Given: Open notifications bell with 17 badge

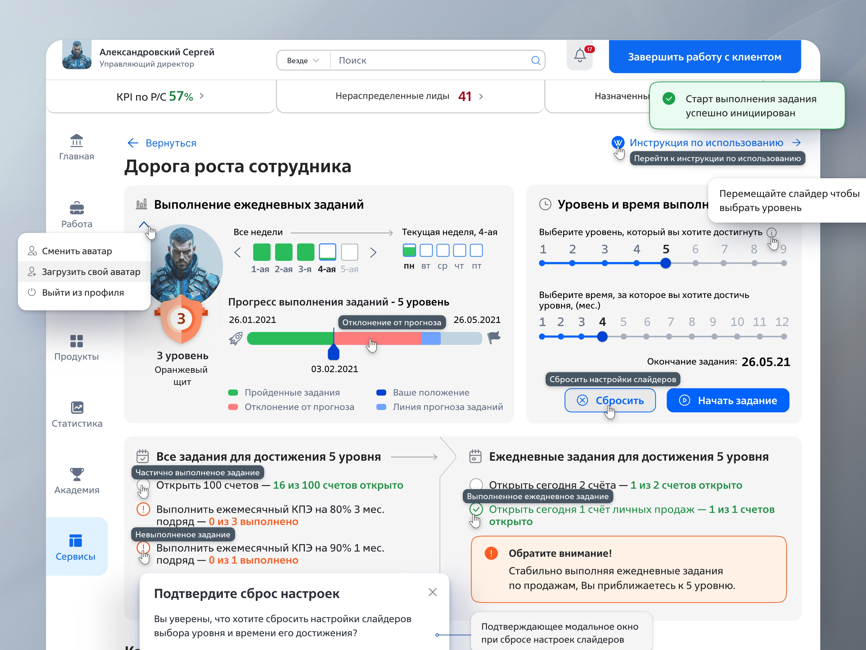Looking at the screenshot, I should click(x=580, y=56).
